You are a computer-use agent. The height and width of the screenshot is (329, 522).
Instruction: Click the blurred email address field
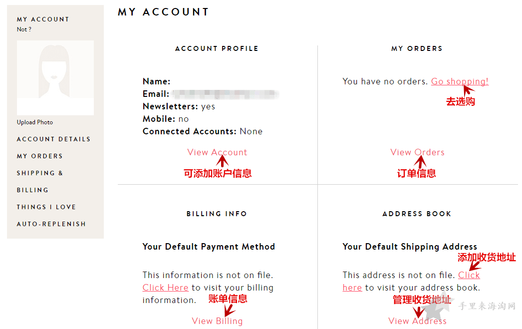(x=226, y=94)
